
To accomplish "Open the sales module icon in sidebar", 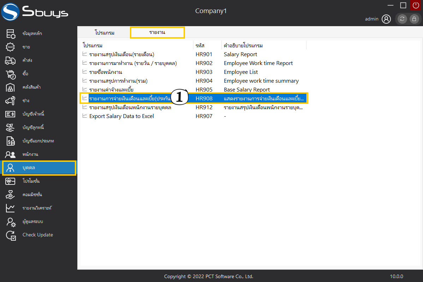I will [10, 47].
